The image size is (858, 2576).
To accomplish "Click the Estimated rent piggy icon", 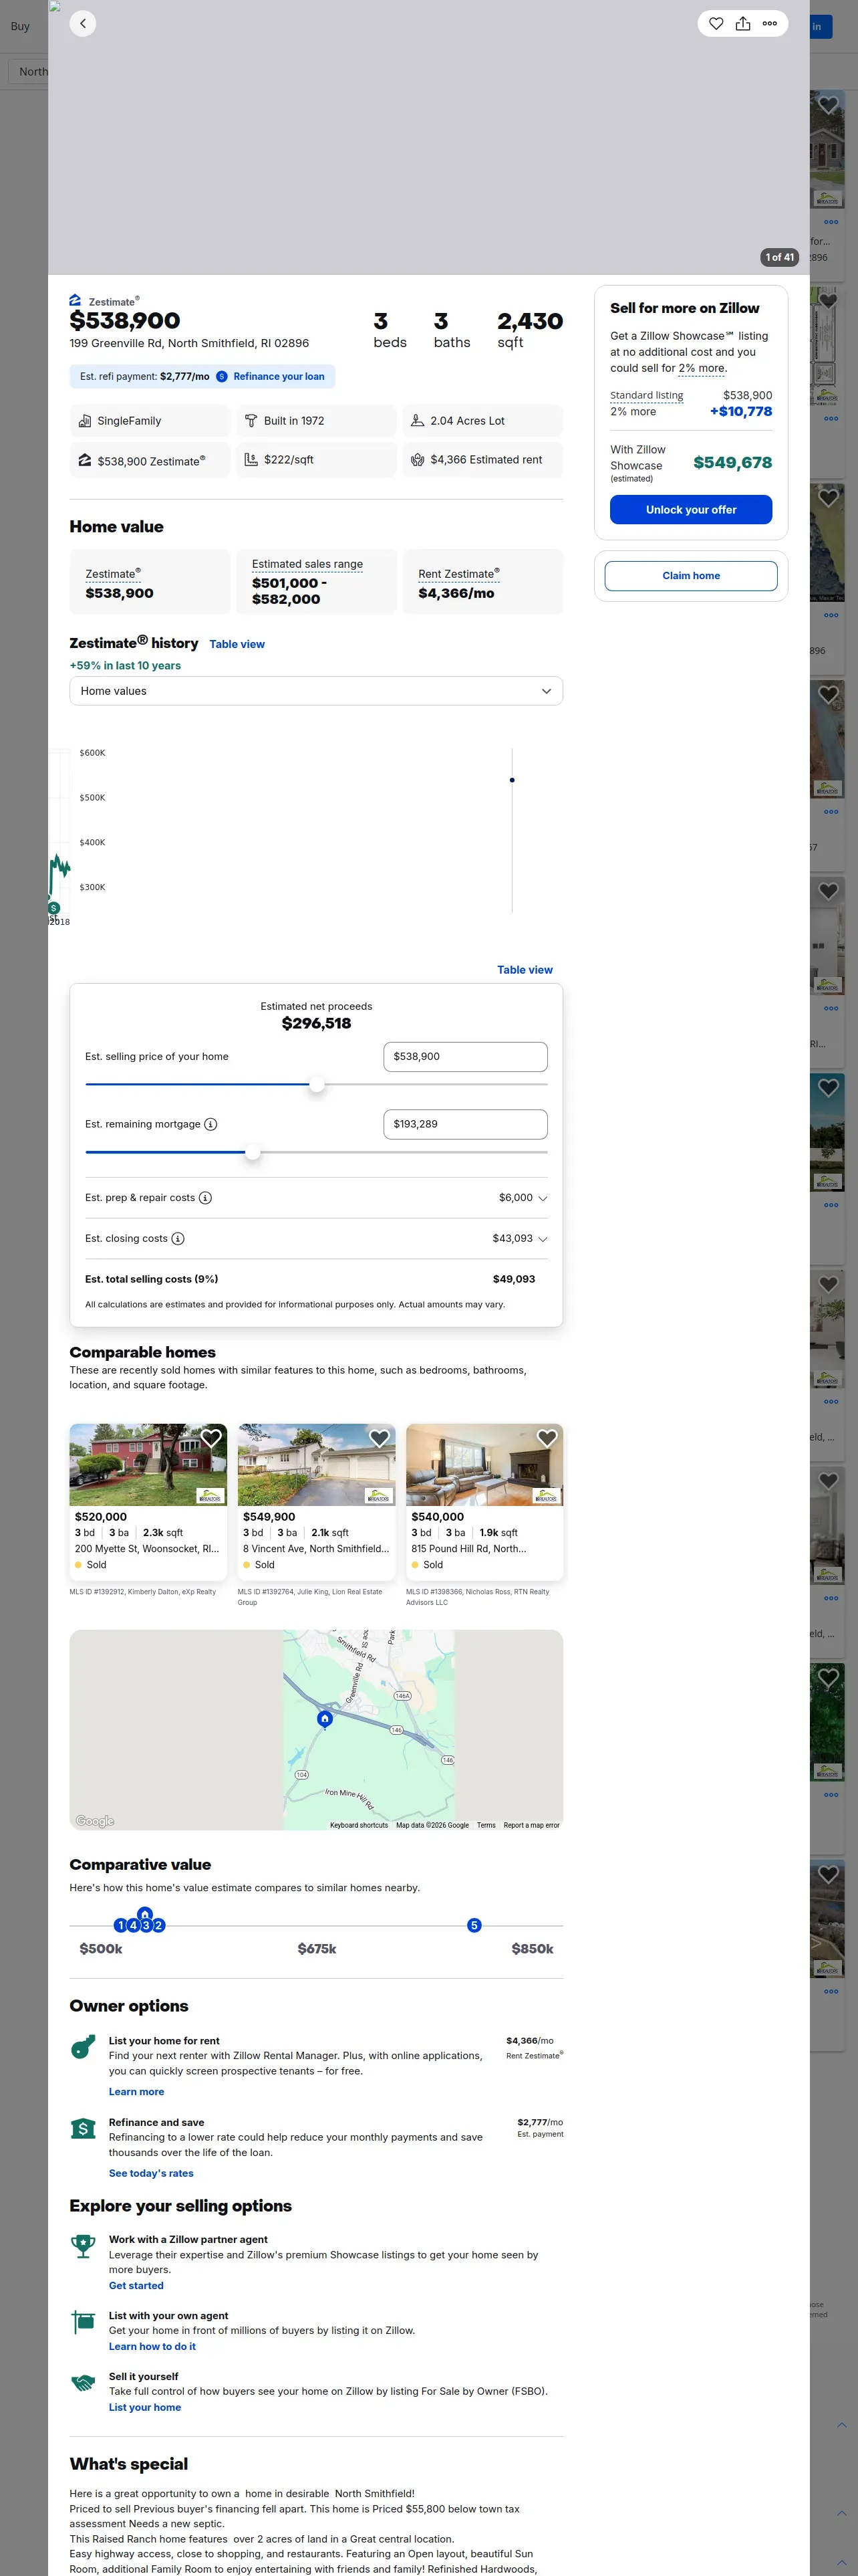I will [418, 460].
